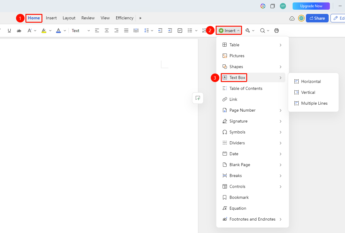Viewport: 345px width, 233px height.
Task: Click the line spacing icon
Action: (147, 31)
